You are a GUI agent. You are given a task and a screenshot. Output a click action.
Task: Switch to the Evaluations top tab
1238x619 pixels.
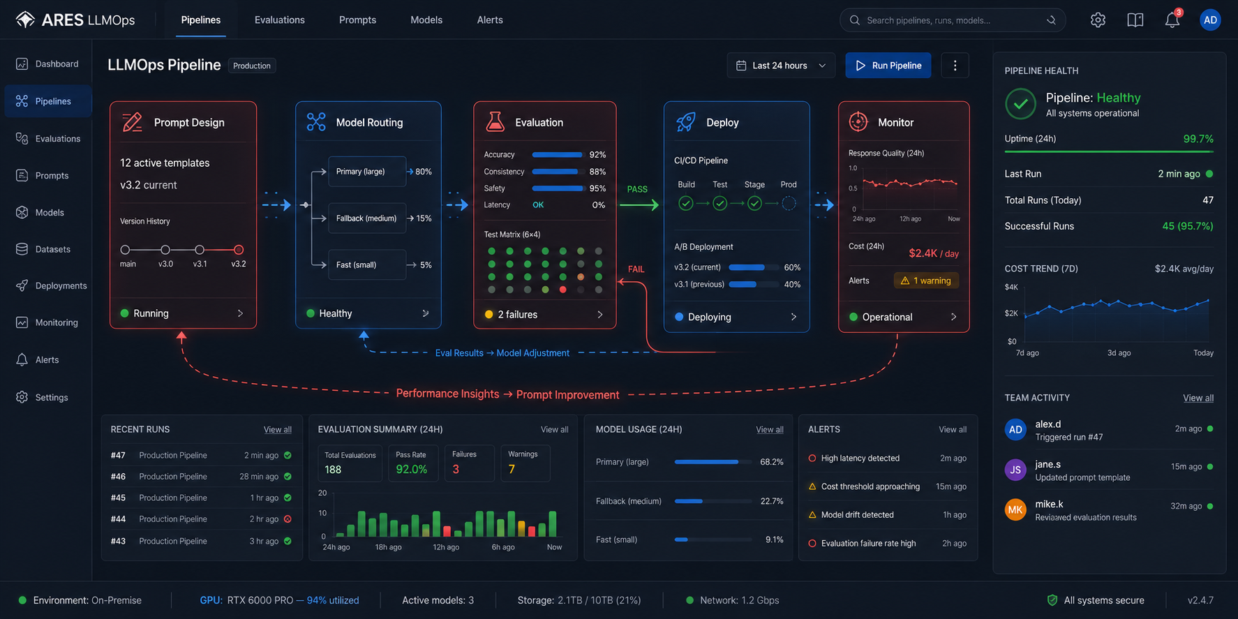click(280, 20)
